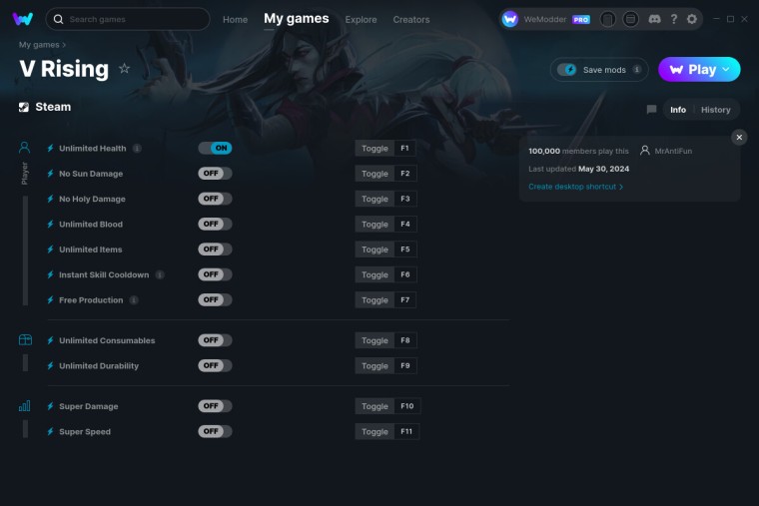Screen dimensions: 759x506
Task: Select the inventory chest category icon
Action: (x=25, y=340)
